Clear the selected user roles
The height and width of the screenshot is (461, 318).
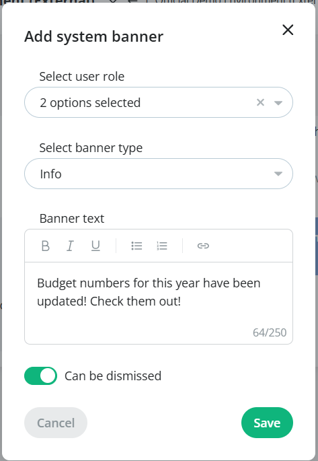click(x=260, y=102)
